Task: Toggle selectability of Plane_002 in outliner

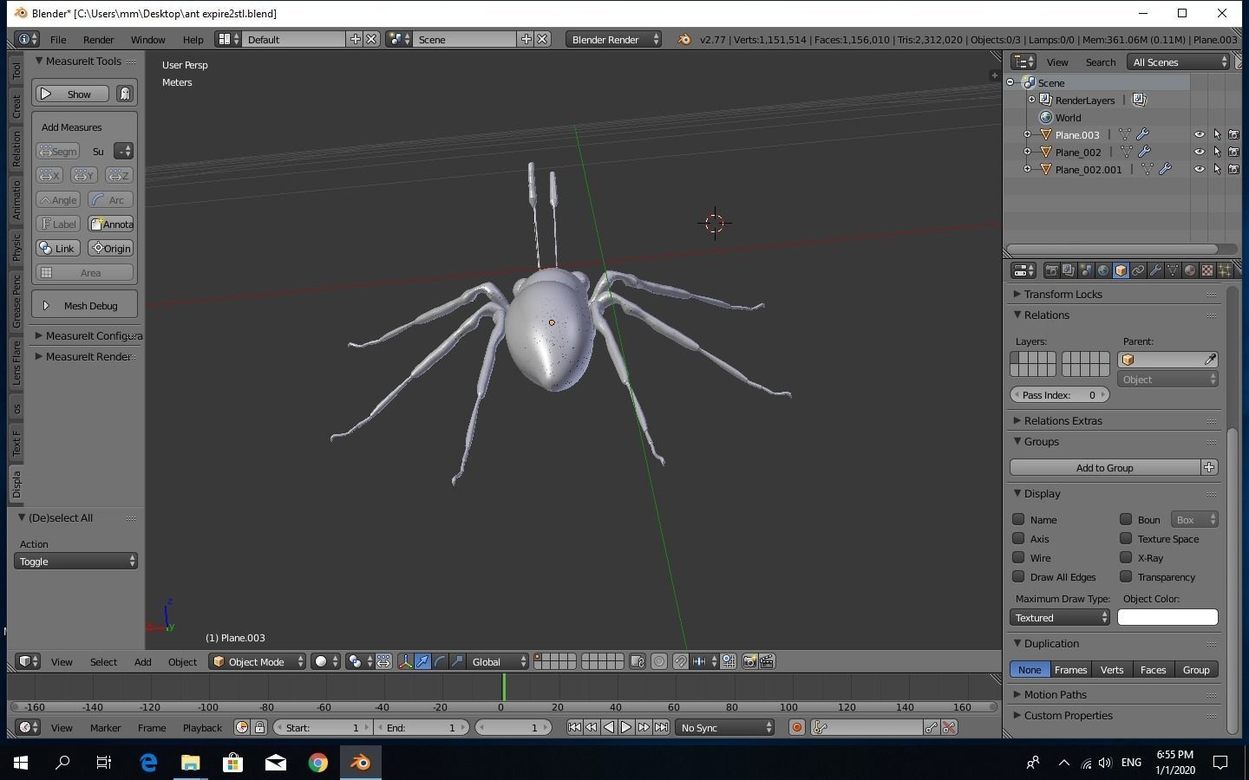Action: 1217,152
